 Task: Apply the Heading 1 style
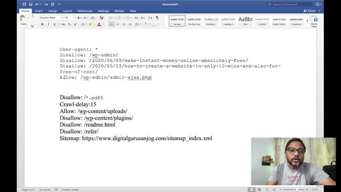point(211,21)
